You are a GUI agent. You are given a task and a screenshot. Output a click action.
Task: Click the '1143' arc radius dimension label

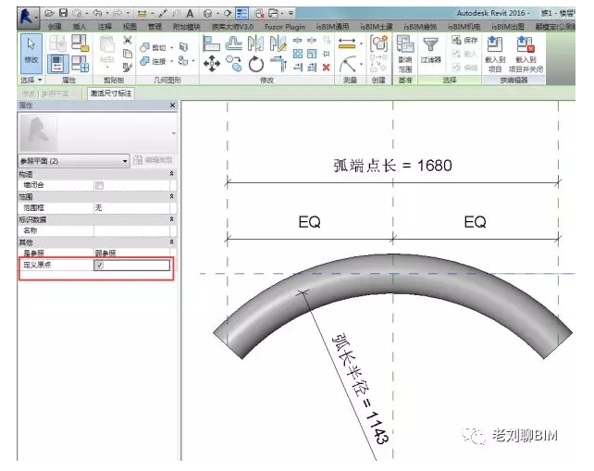tap(360, 389)
